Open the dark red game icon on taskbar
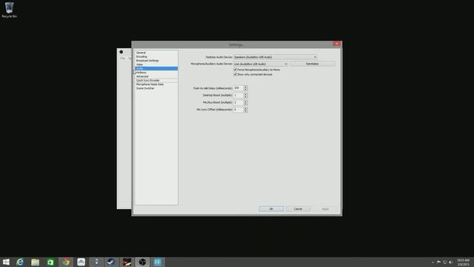 point(127,262)
